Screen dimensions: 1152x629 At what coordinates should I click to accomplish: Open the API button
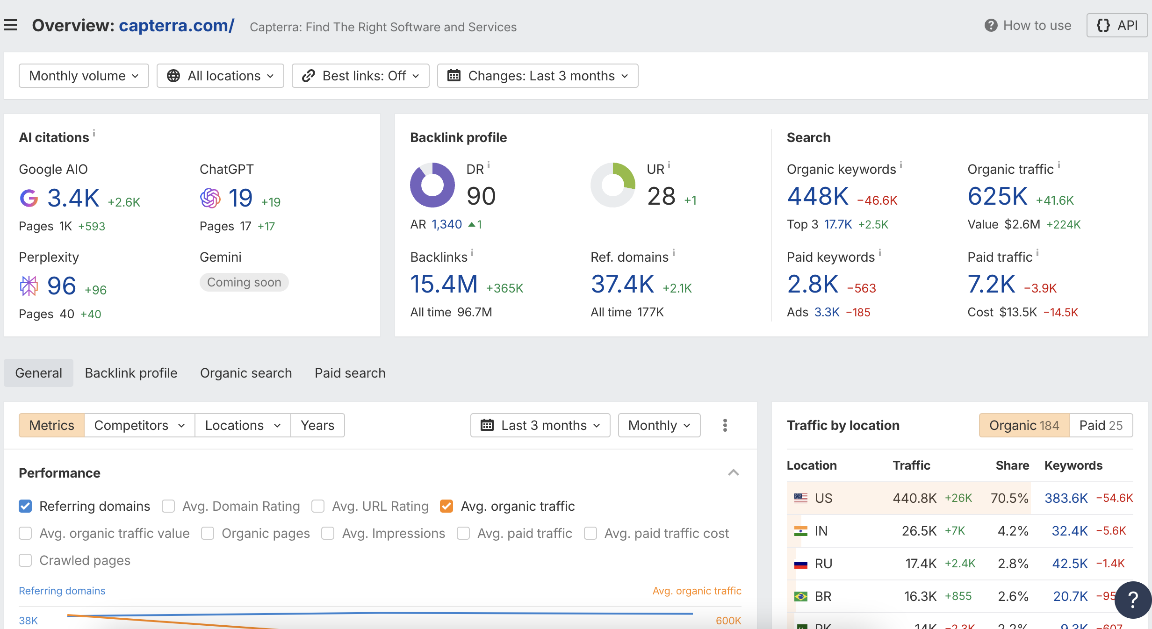pos(1117,25)
